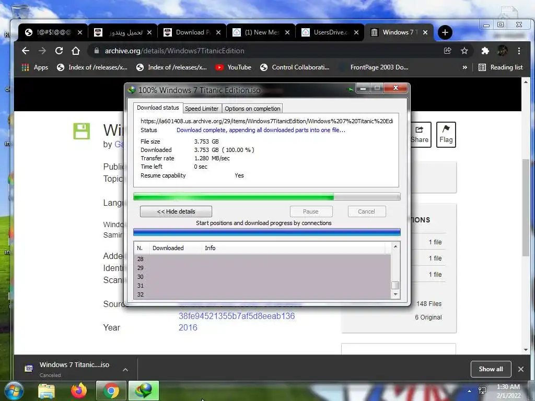This screenshot has width=535, height=401.
Task: Click the page scrollbar down arrow
Action: tap(526, 350)
